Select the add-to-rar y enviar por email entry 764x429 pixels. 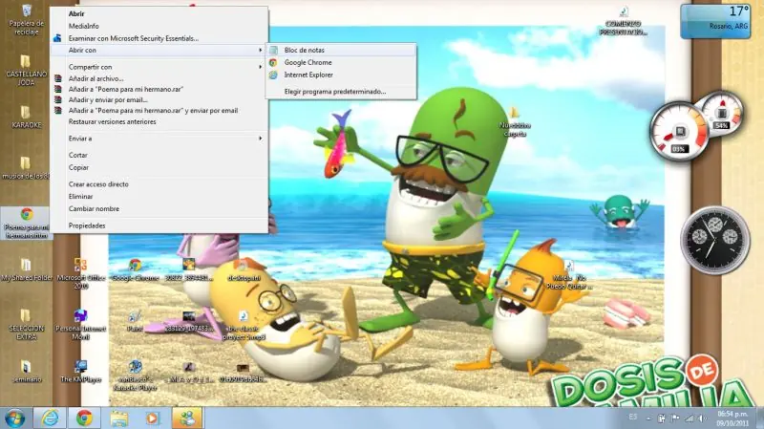coord(159,111)
